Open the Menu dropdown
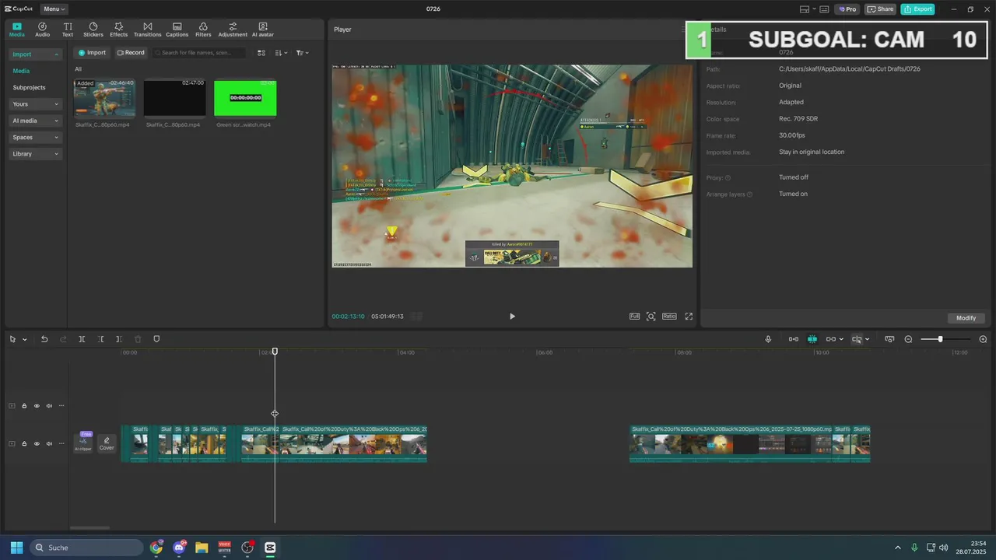Screen dimensions: 996x560 pyautogui.click(x=54, y=9)
